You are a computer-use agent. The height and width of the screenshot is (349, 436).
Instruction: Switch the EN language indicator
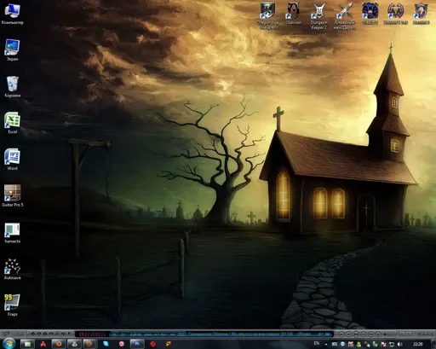[317, 344]
